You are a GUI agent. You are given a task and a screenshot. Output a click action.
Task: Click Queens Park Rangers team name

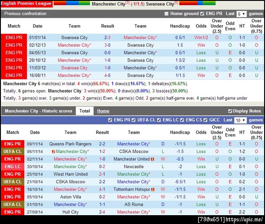tap(70, 144)
